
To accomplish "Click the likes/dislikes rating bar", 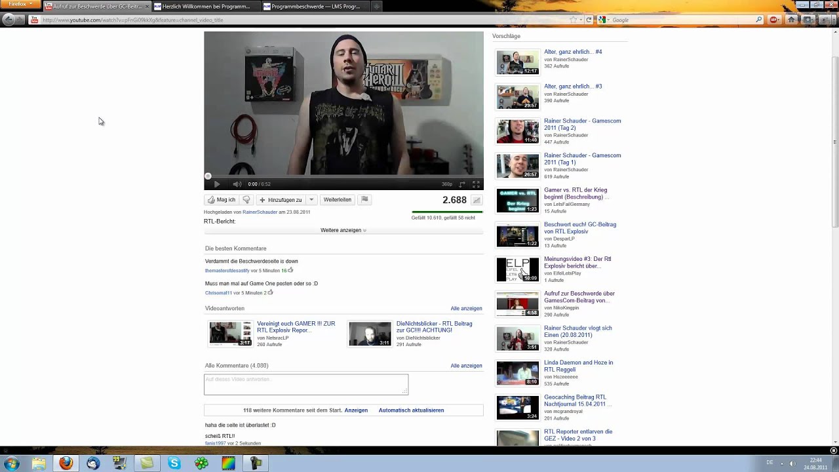I will pos(447,212).
